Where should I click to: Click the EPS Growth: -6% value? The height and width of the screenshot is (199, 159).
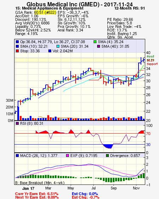(73, 16)
